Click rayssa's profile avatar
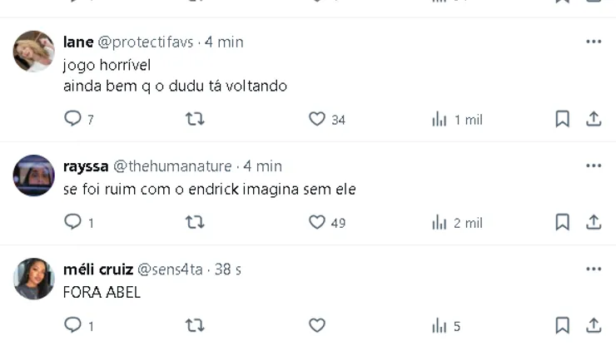This screenshot has width=616, height=346. coord(34,175)
